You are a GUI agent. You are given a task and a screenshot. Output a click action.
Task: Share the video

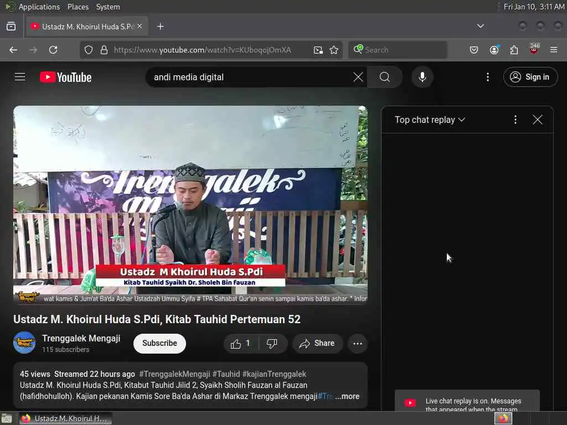point(317,343)
